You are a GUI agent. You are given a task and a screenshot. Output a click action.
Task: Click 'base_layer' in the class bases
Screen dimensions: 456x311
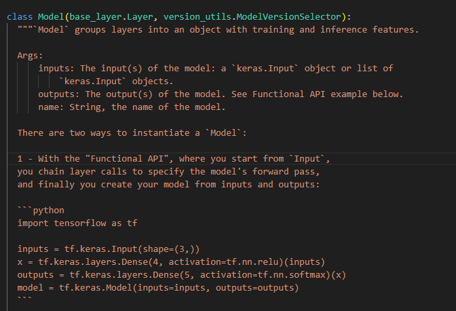96,16
